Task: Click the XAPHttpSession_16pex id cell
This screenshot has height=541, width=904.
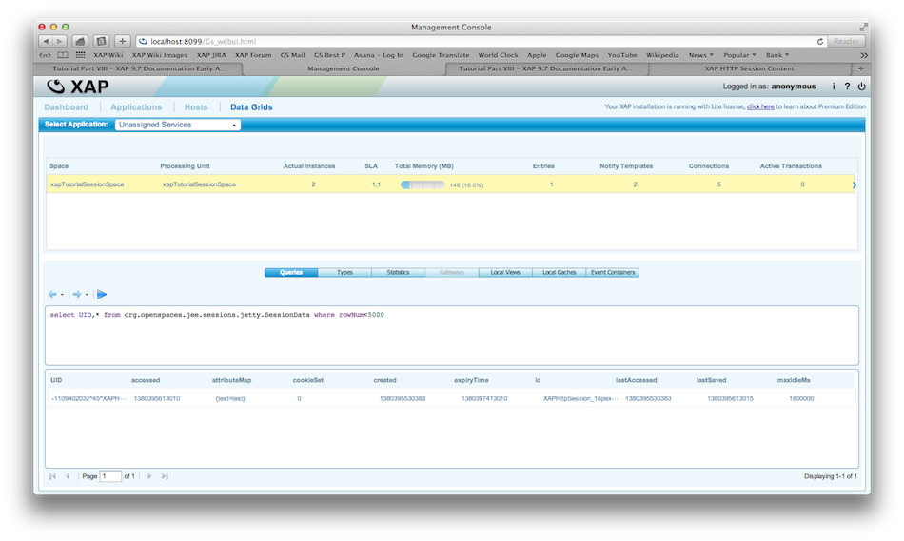Action: click(x=580, y=398)
